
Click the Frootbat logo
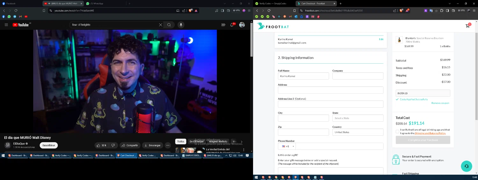point(273,26)
